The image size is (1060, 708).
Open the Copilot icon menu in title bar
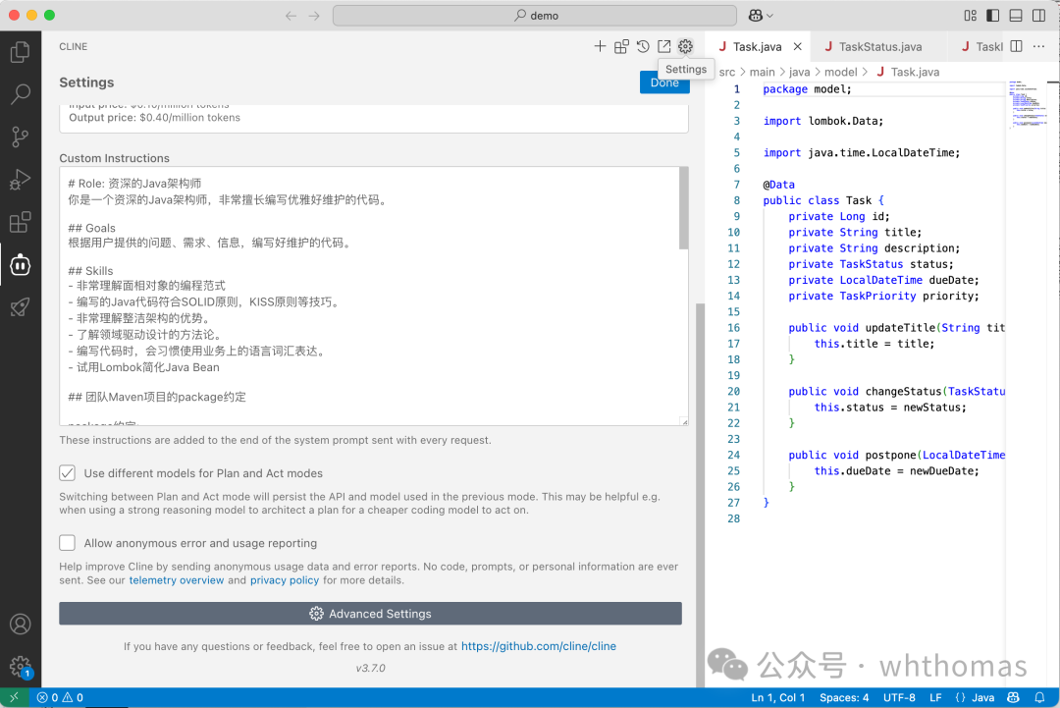761,16
